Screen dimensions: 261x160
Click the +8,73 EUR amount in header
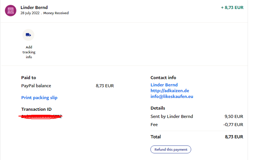(x=232, y=8)
